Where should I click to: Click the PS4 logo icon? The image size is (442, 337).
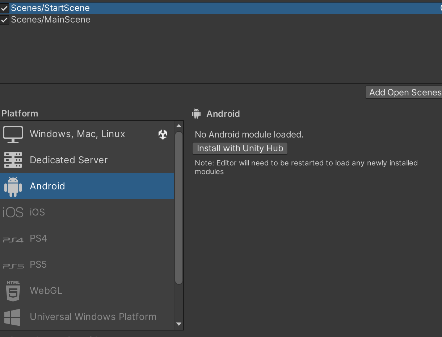tap(13, 239)
